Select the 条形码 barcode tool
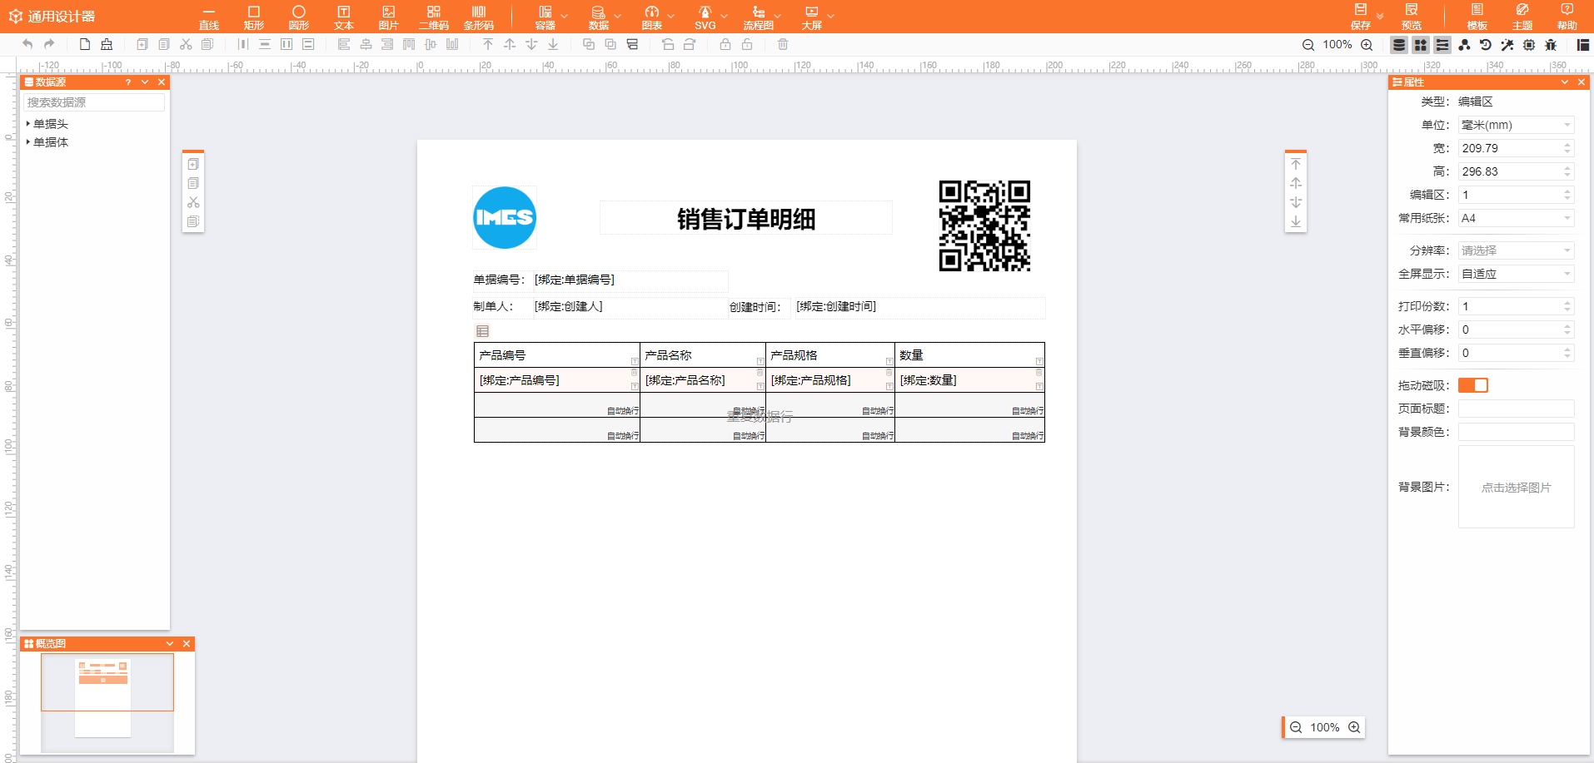The width and height of the screenshot is (1594, 763). coord(478,17)
